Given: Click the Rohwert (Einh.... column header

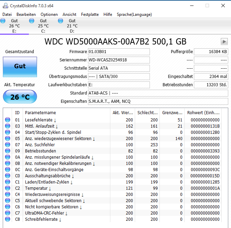Looking at the screenshot, I should tap(203, 113).
